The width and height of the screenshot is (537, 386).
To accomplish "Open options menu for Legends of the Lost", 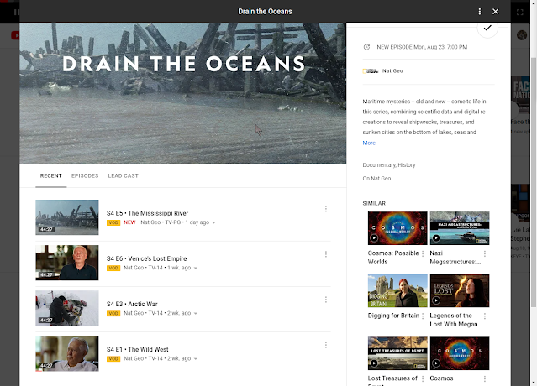I will click(485, 316).
